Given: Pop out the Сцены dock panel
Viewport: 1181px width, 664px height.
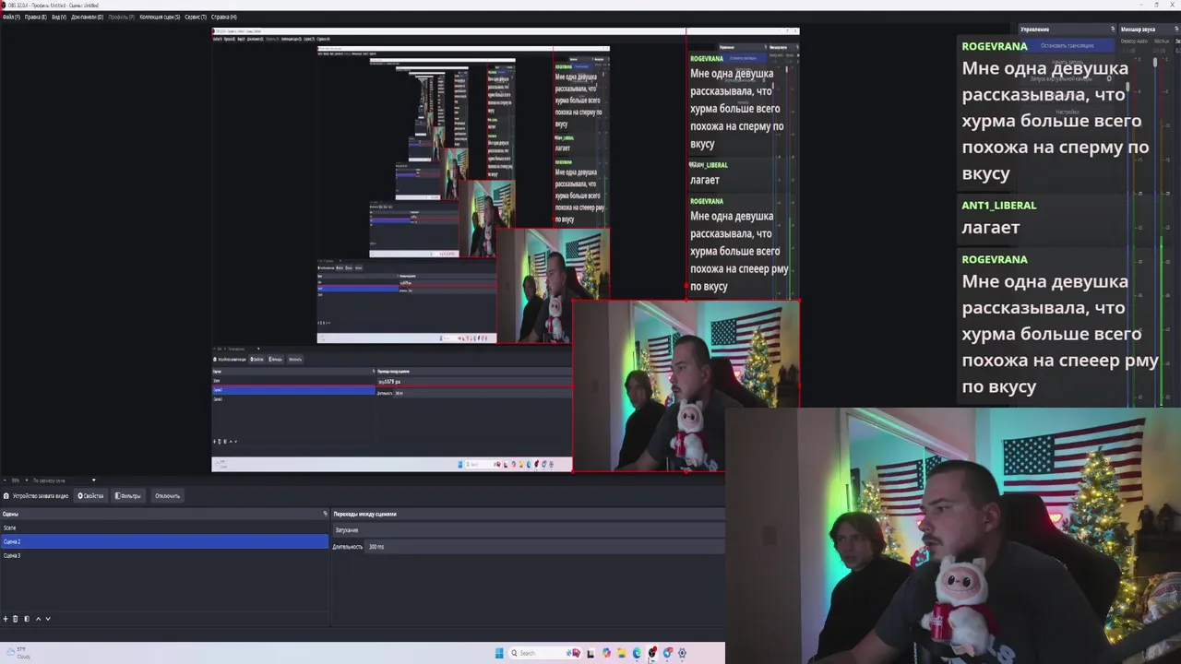Looking at the screenshot, I should [325, 514].
